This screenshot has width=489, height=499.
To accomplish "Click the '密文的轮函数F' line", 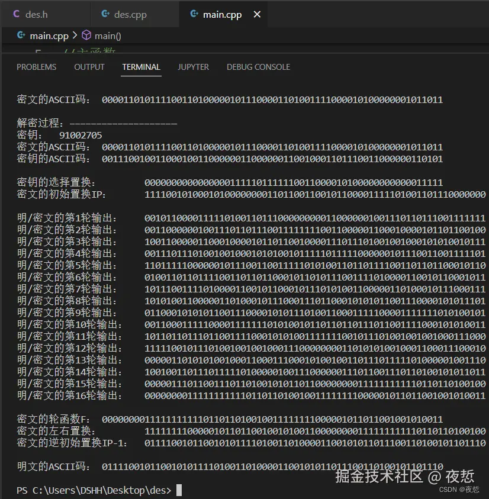I will (x=230, y=419).
